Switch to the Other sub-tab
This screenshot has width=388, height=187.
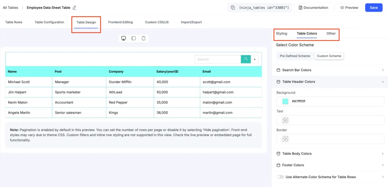click(331, 34)
